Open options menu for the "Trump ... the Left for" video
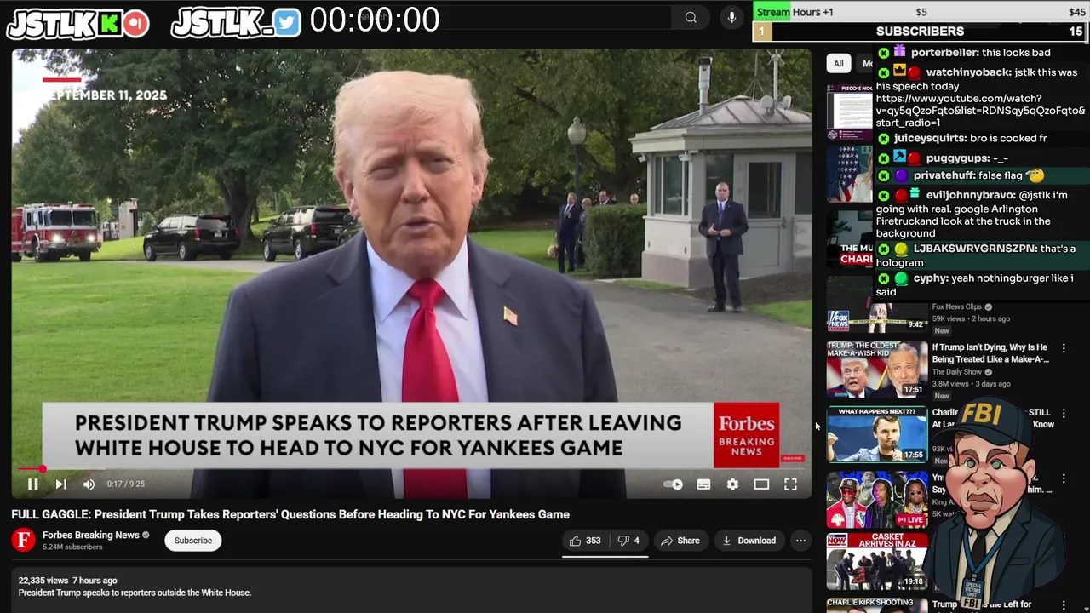This screenshot has height=613, width=1090. 1064,605
